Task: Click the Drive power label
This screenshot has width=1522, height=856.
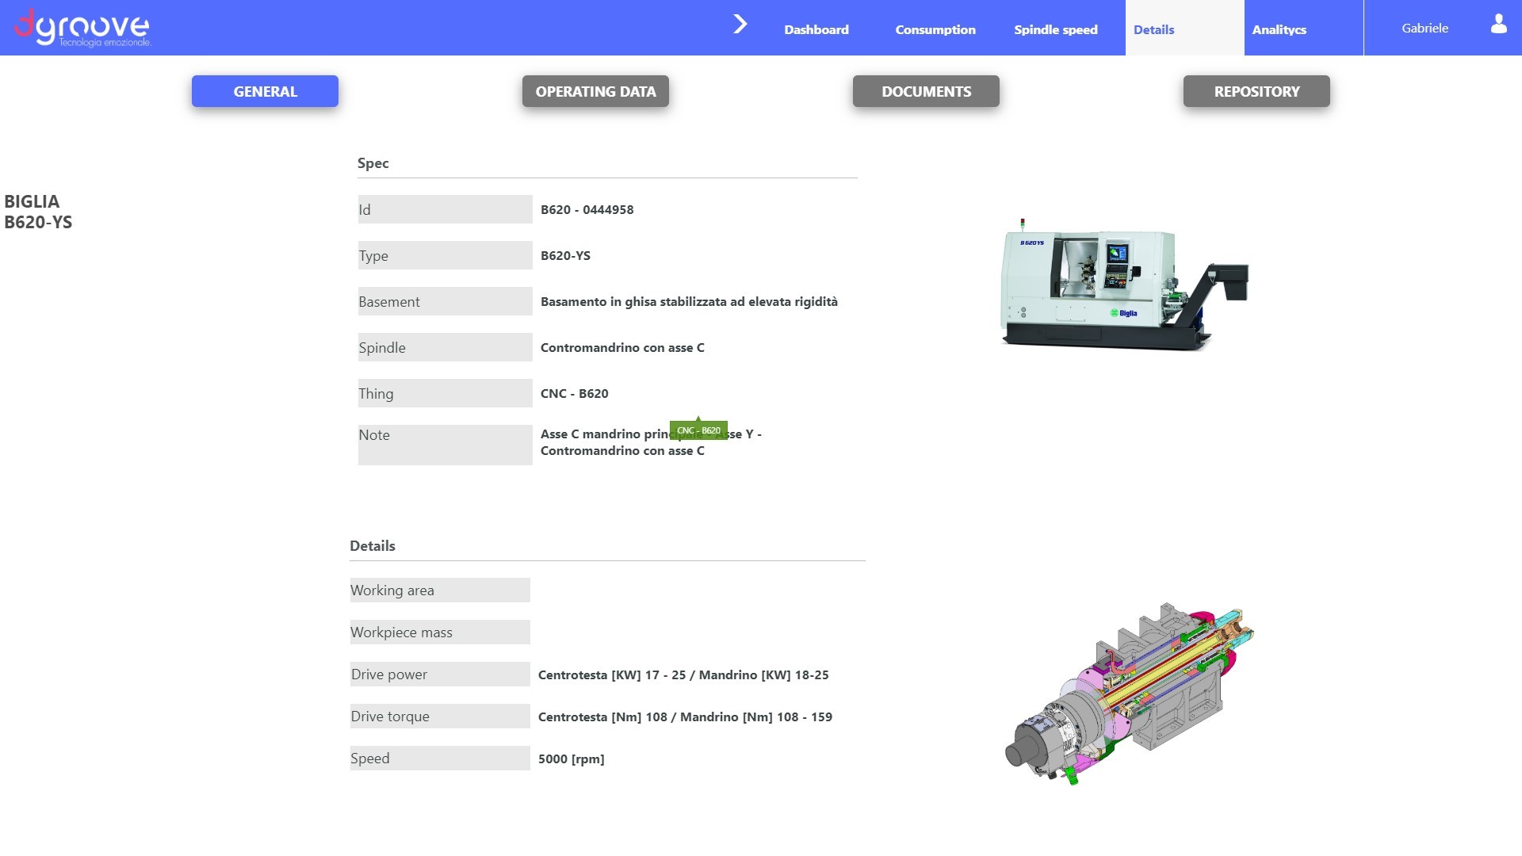Action: pyautogui.click(x=440, y=674)
